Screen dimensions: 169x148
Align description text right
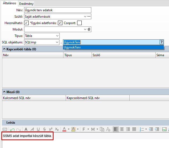[128, 129]
